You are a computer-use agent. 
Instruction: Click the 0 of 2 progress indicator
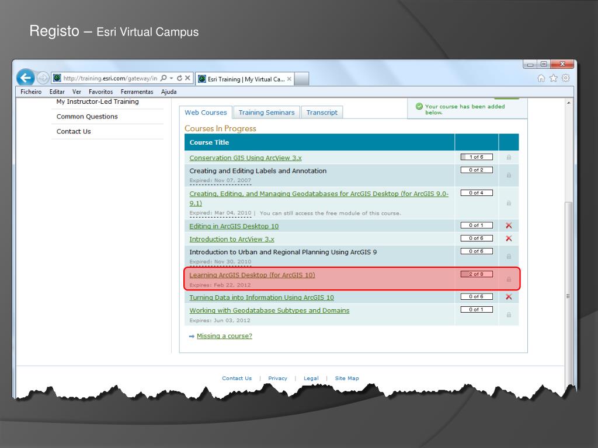tap(477, 170)
